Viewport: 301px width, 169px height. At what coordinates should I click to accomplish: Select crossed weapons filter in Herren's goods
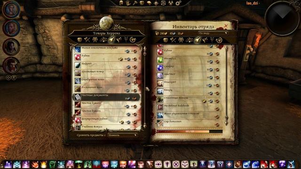(87, 40)
